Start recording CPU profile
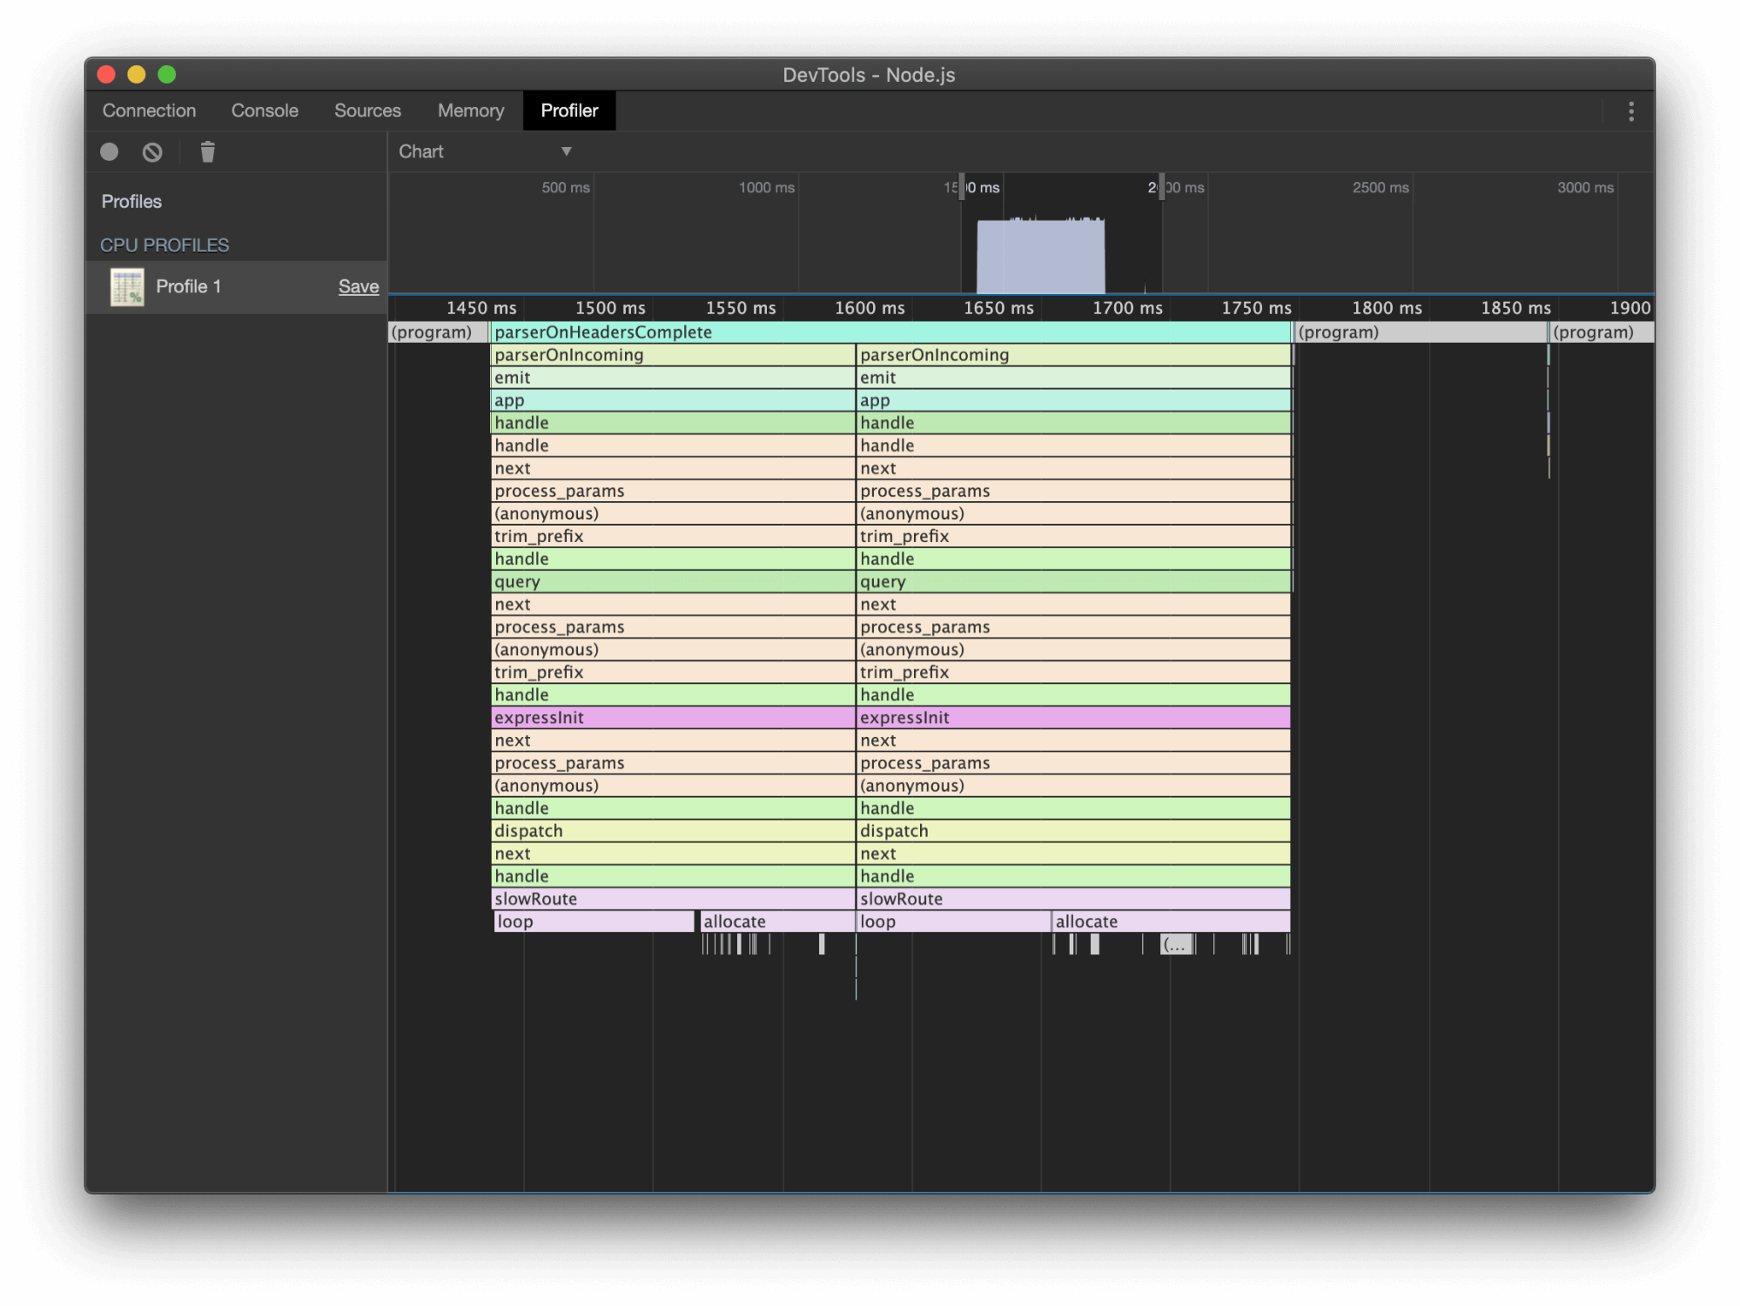 click(x=110, y=152)
